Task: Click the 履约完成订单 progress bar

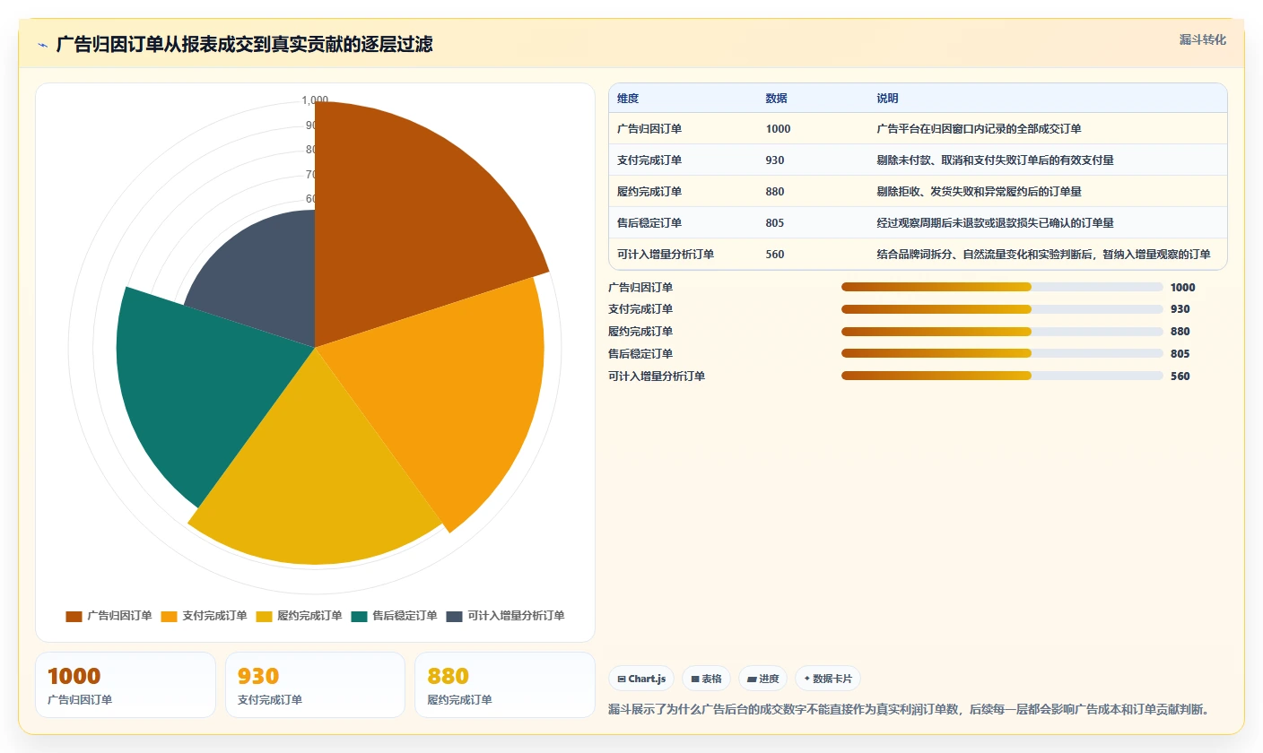Action: point(1002,332)
